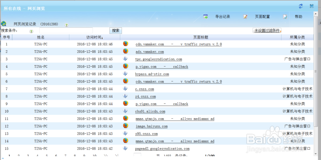This screenshot has height=160, width=321.
Task: Sort by the 访问时间 column header
Action: 95,37
